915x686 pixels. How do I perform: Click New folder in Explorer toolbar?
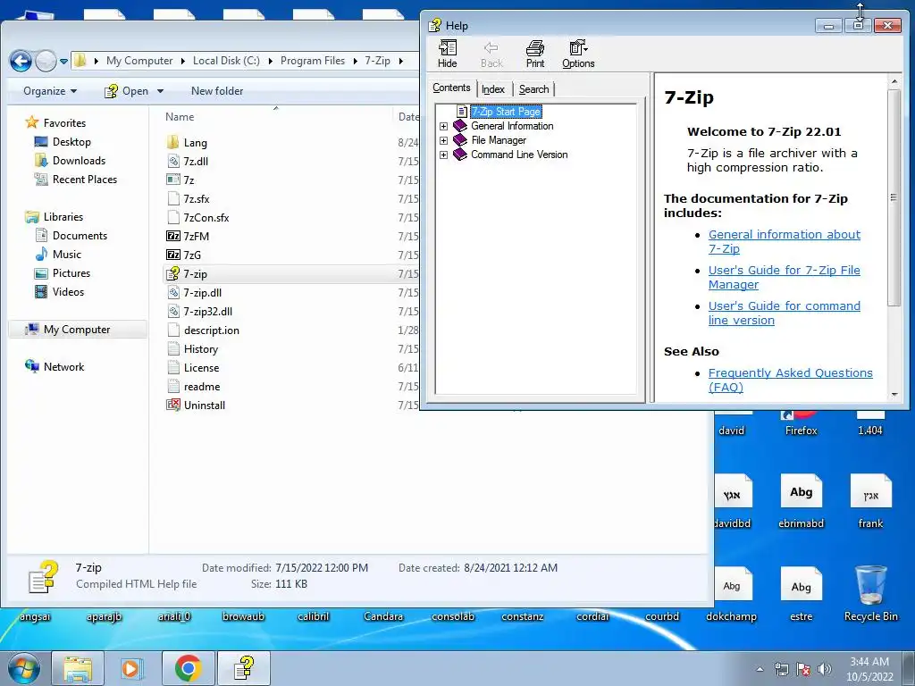click(217, 91)
